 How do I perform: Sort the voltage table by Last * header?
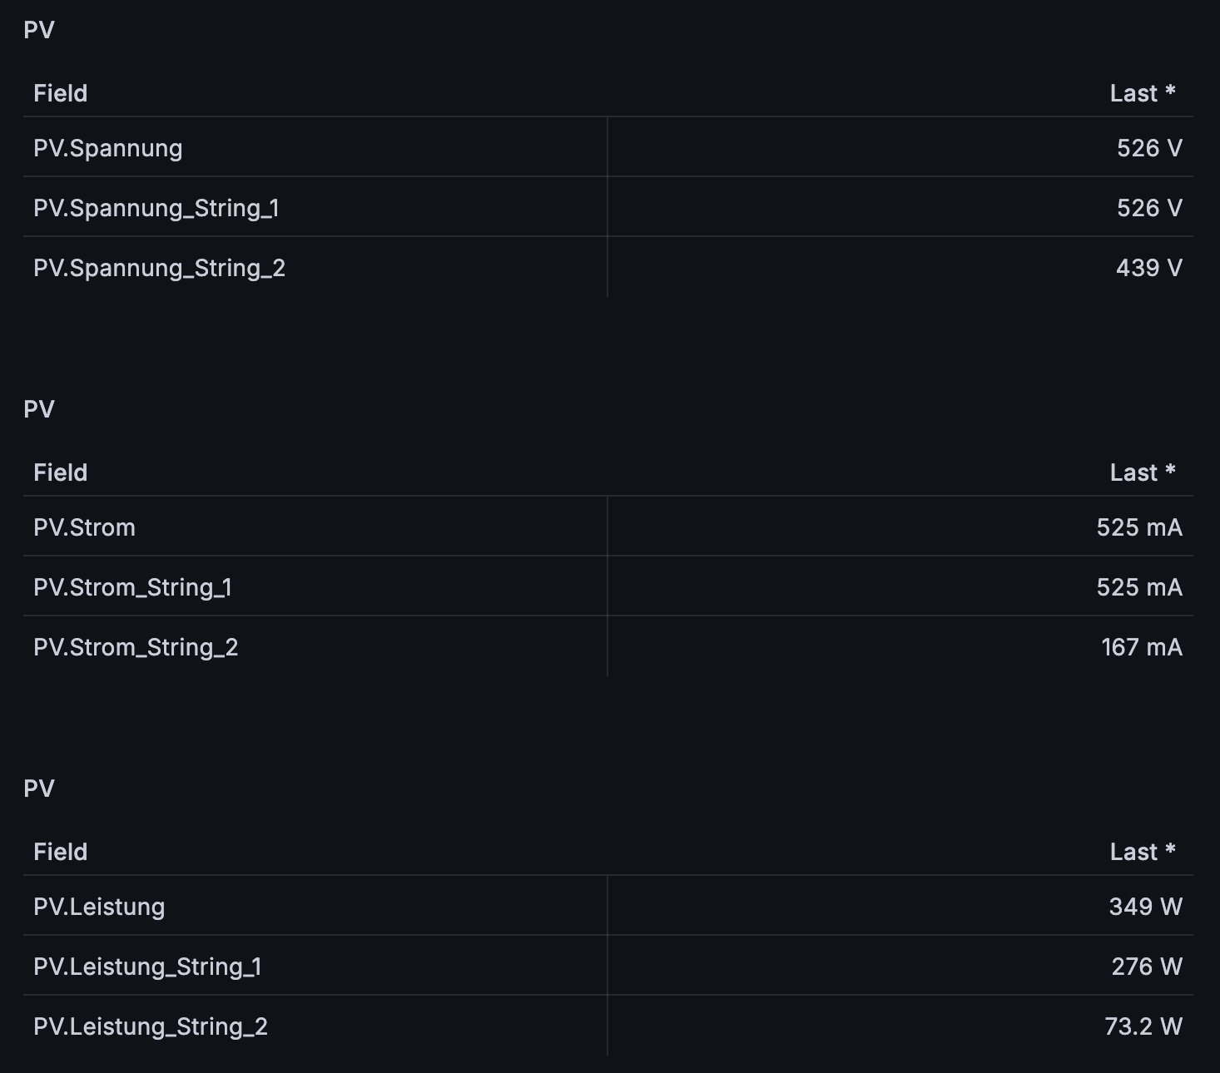(1142, 94)
